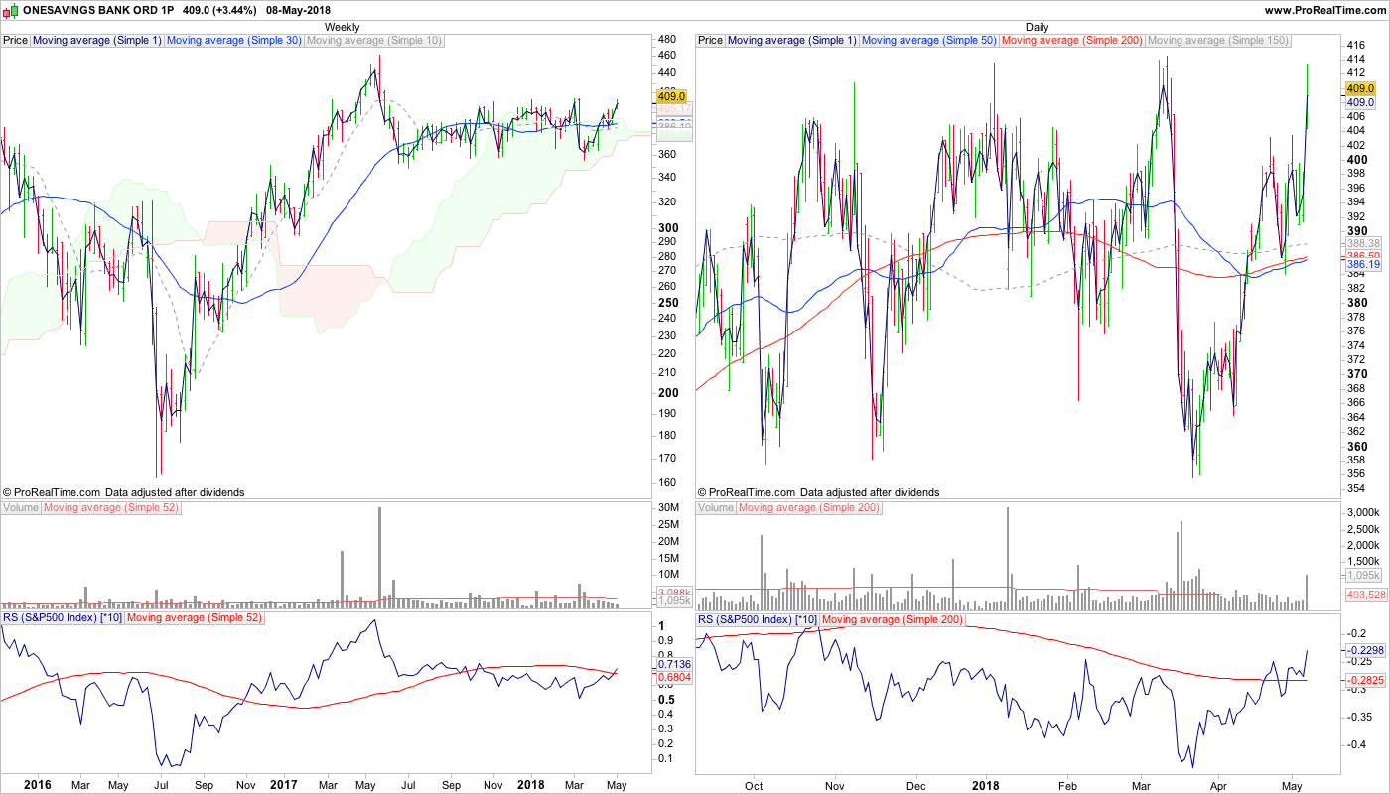The image size is (1390, 794).
Task: Click the 30M label on Weekly volume axis
Action: click(668, 509)
